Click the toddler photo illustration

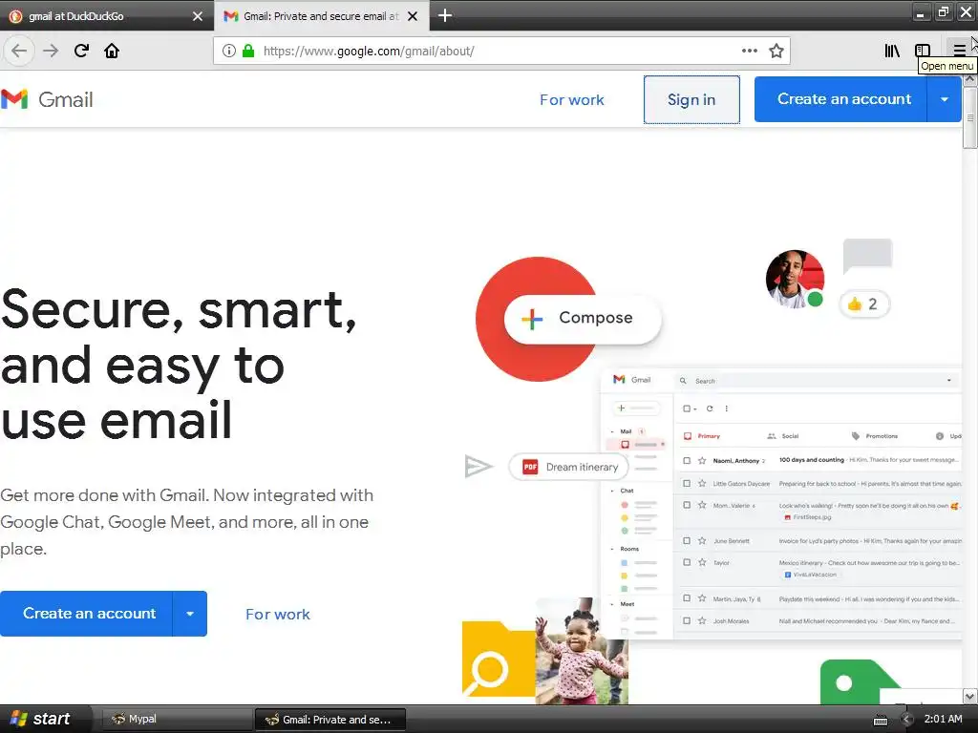click(x=582, y=651)
